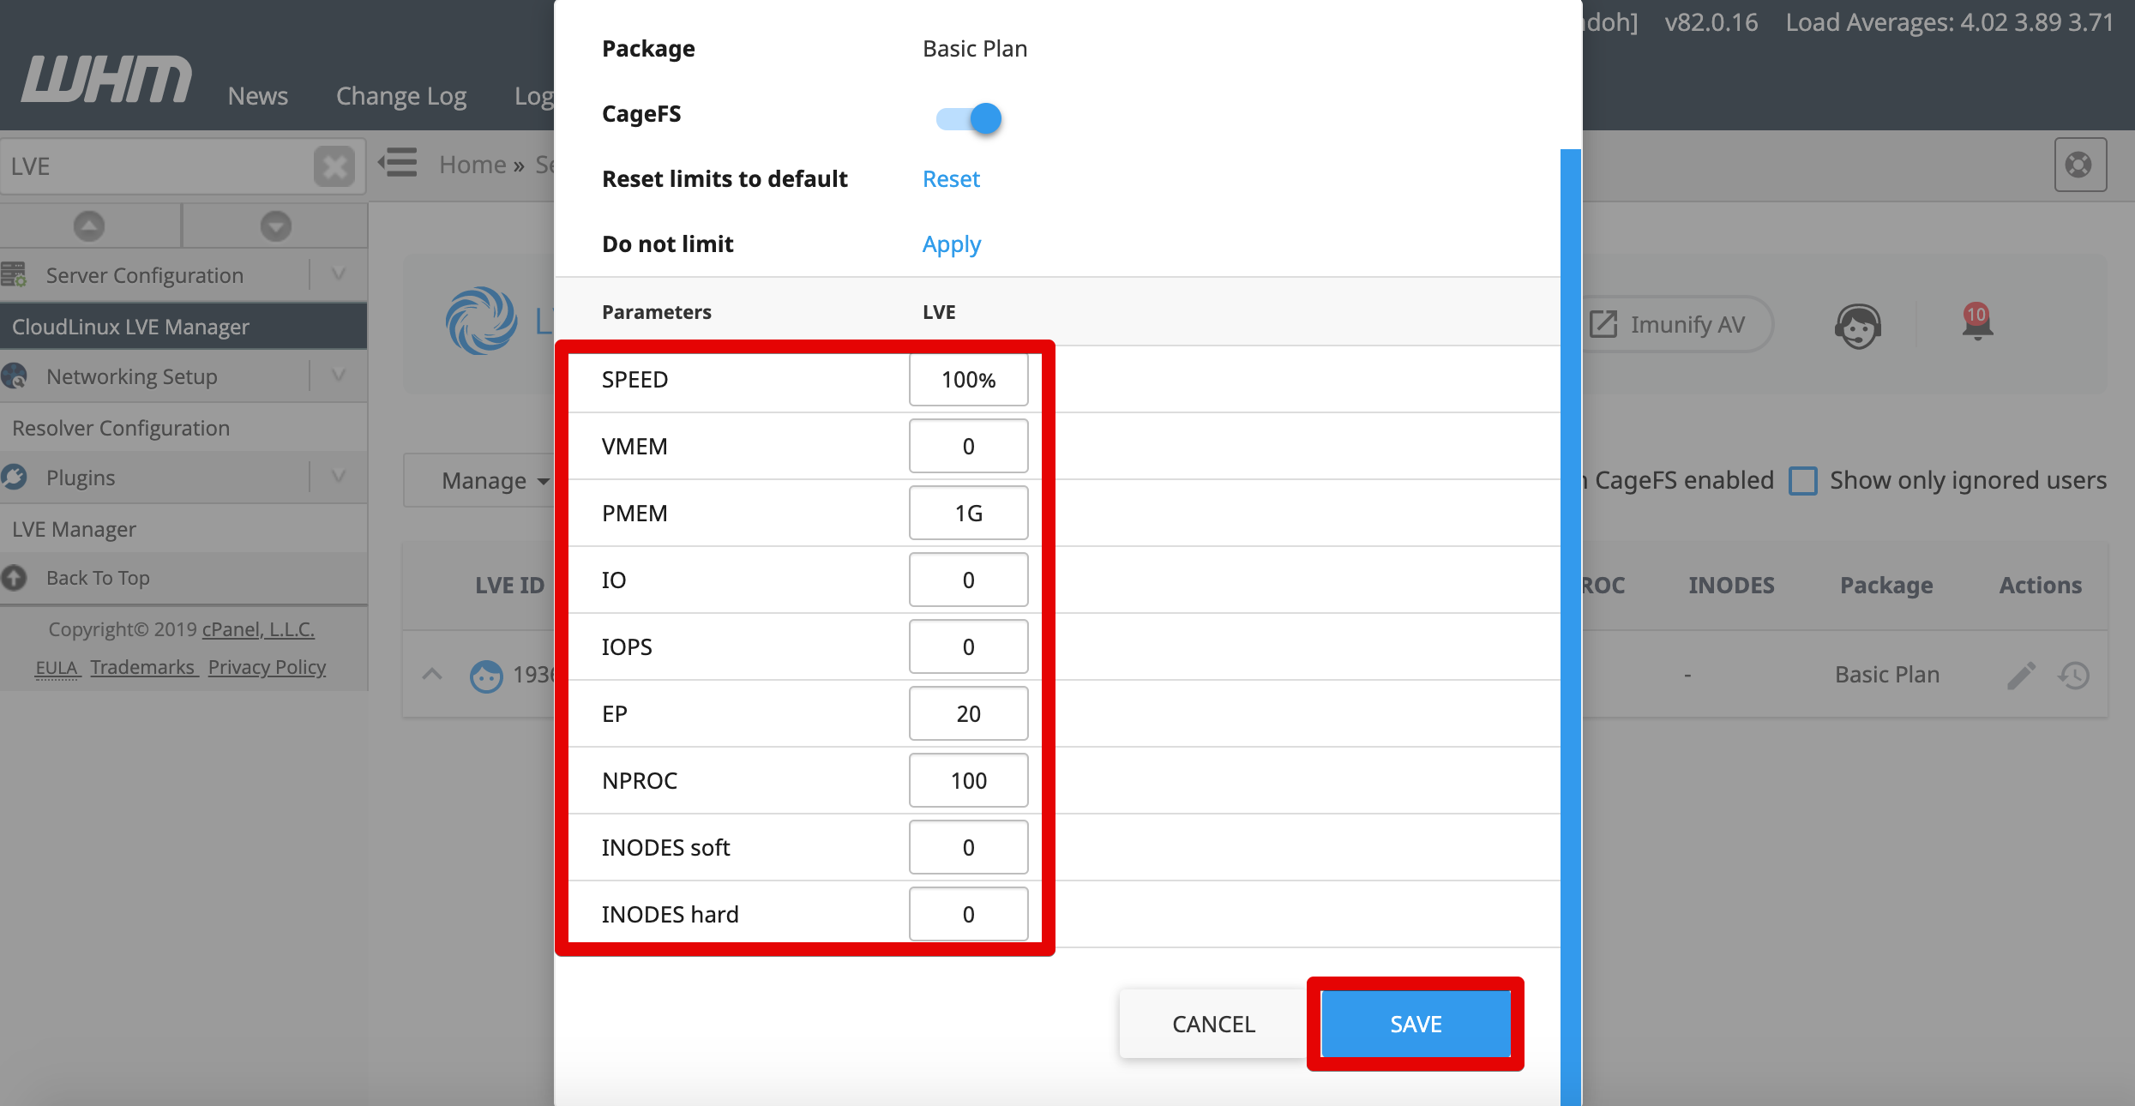Check Show only ignored users box
Image resolution: width=2135 pixels, height=1106 pixels.
(x=1802, y=481)
